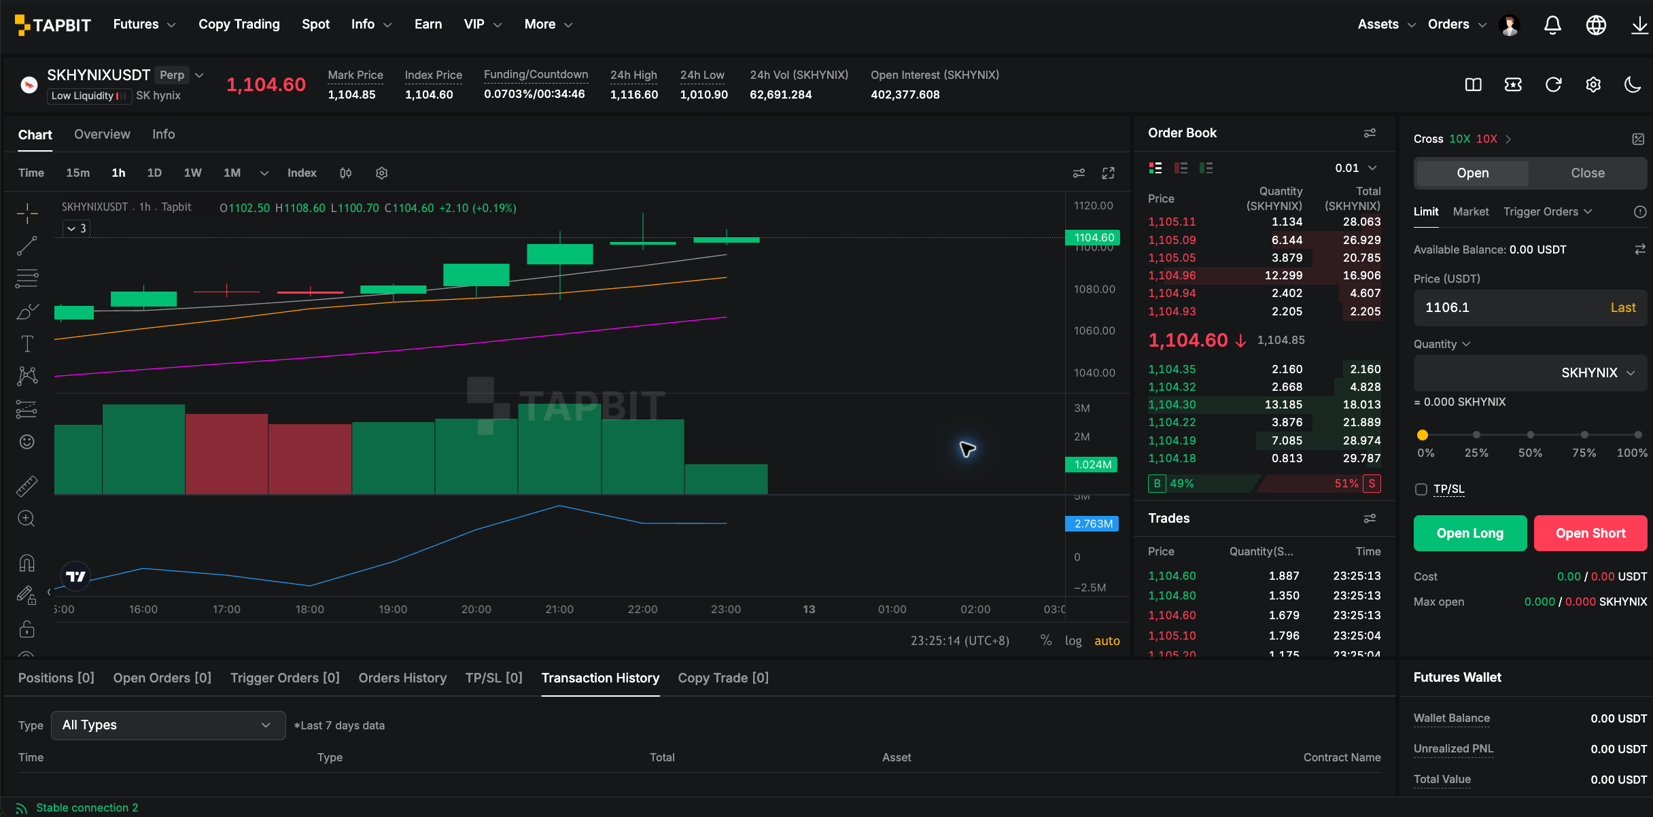Switch to the Overview tab

(102, 135)
